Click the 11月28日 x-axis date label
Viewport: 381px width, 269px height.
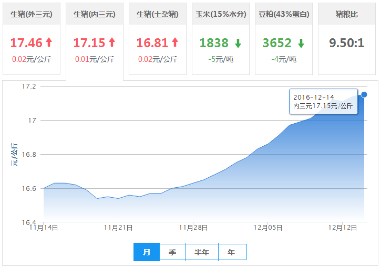click(x=193, y=228)
